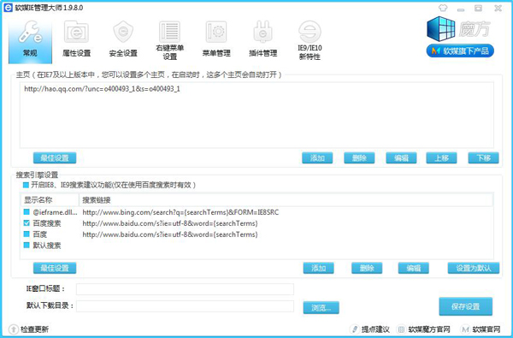The width and height of the screenshot is (513, 338).
Task: Click the 搜索链接 column header
Action: pyautogui.click(x=286, y=199)
